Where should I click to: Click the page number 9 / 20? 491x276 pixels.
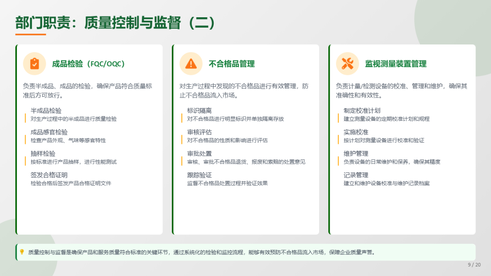[474, 265]
